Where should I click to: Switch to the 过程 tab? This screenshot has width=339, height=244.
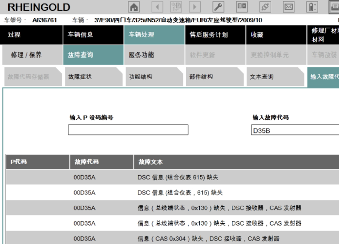pyautogui.click(x=32, y=35)
